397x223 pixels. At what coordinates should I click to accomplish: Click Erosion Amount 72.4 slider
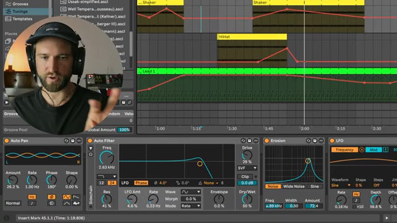pyautogui.click(x=314, y=206)
